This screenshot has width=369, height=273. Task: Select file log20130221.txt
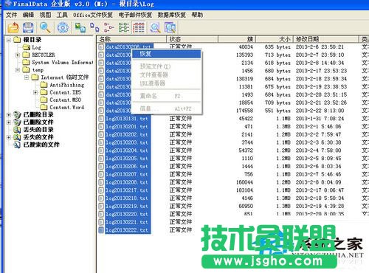point(127,222)
